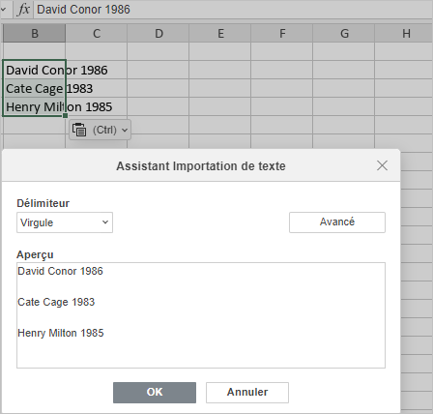Select column D header
The width and height of the screenshot is (433, 414).
point(159,33)
